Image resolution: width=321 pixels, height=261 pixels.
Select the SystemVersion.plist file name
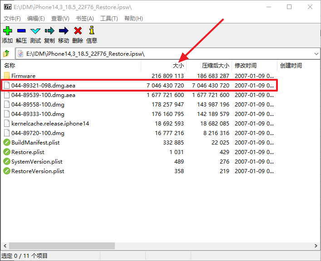[x=37, y=161]
